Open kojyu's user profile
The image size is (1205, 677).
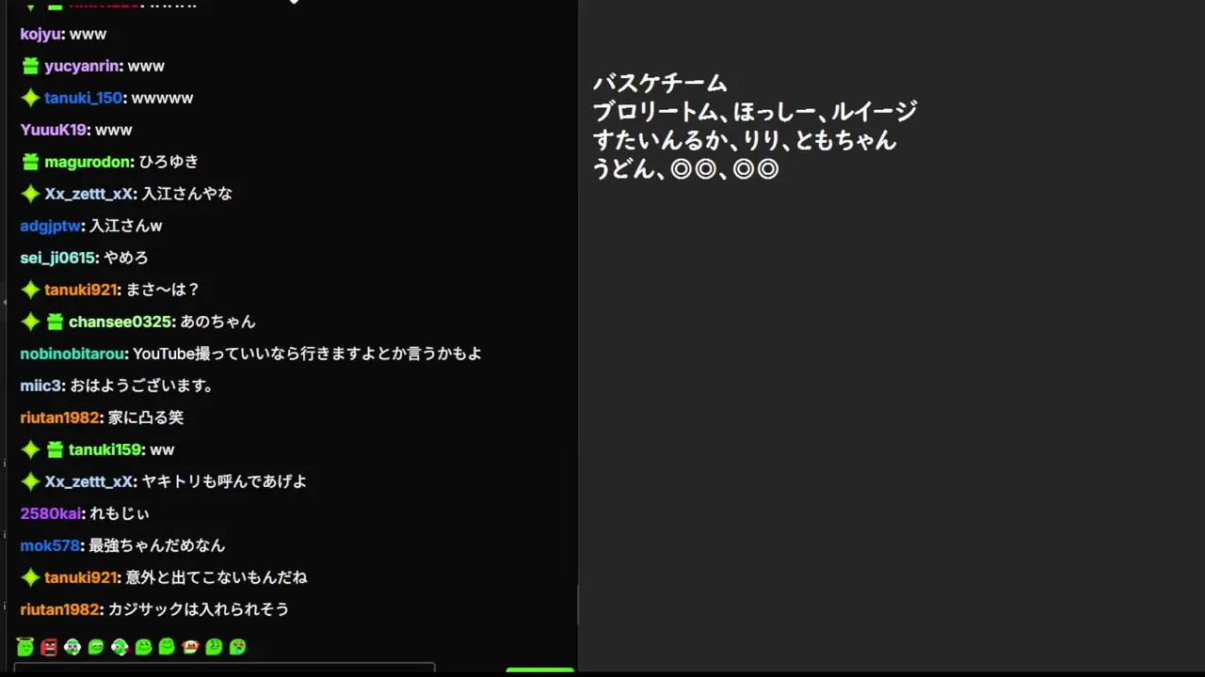(40, 34)
